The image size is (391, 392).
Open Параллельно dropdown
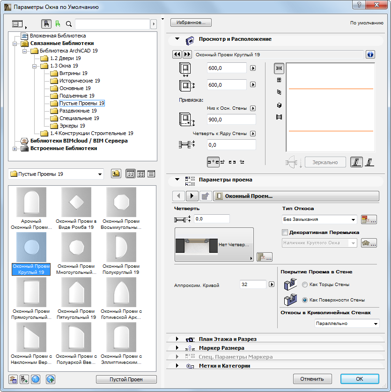347,323
